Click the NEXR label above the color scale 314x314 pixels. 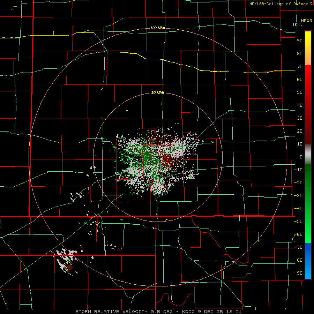[306, 21]
